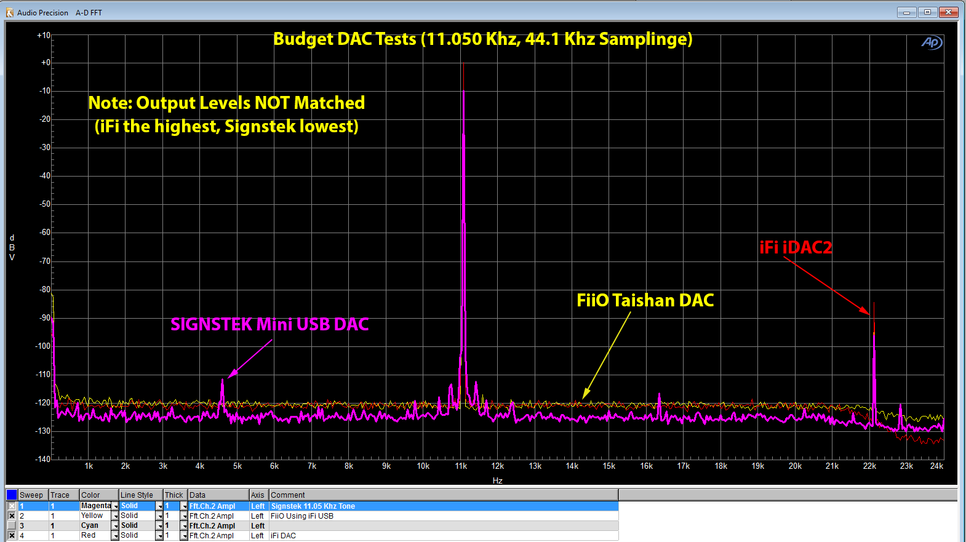Select 'Fft.Ch.2 Ampl' data cell in Magenta row

(218, 506)
